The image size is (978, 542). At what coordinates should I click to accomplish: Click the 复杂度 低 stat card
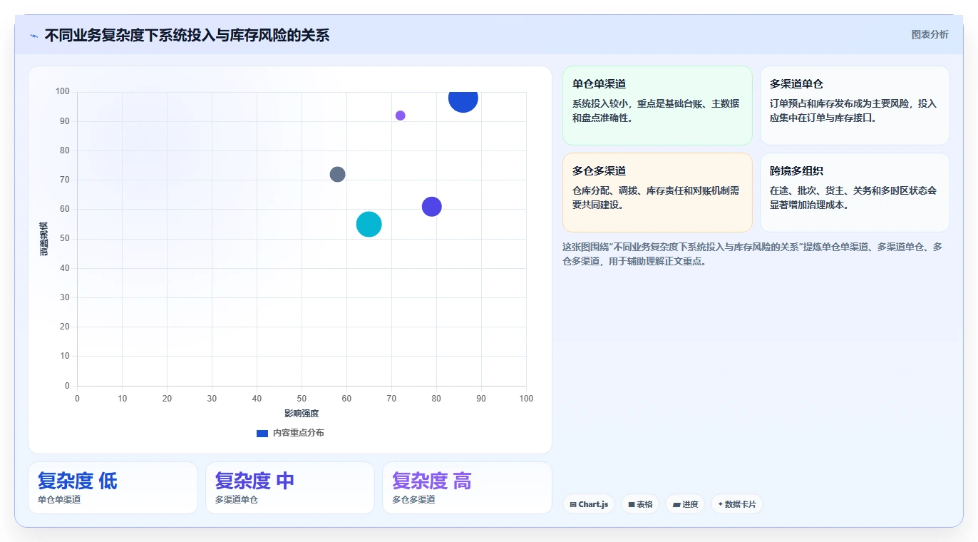coord(113,488)
